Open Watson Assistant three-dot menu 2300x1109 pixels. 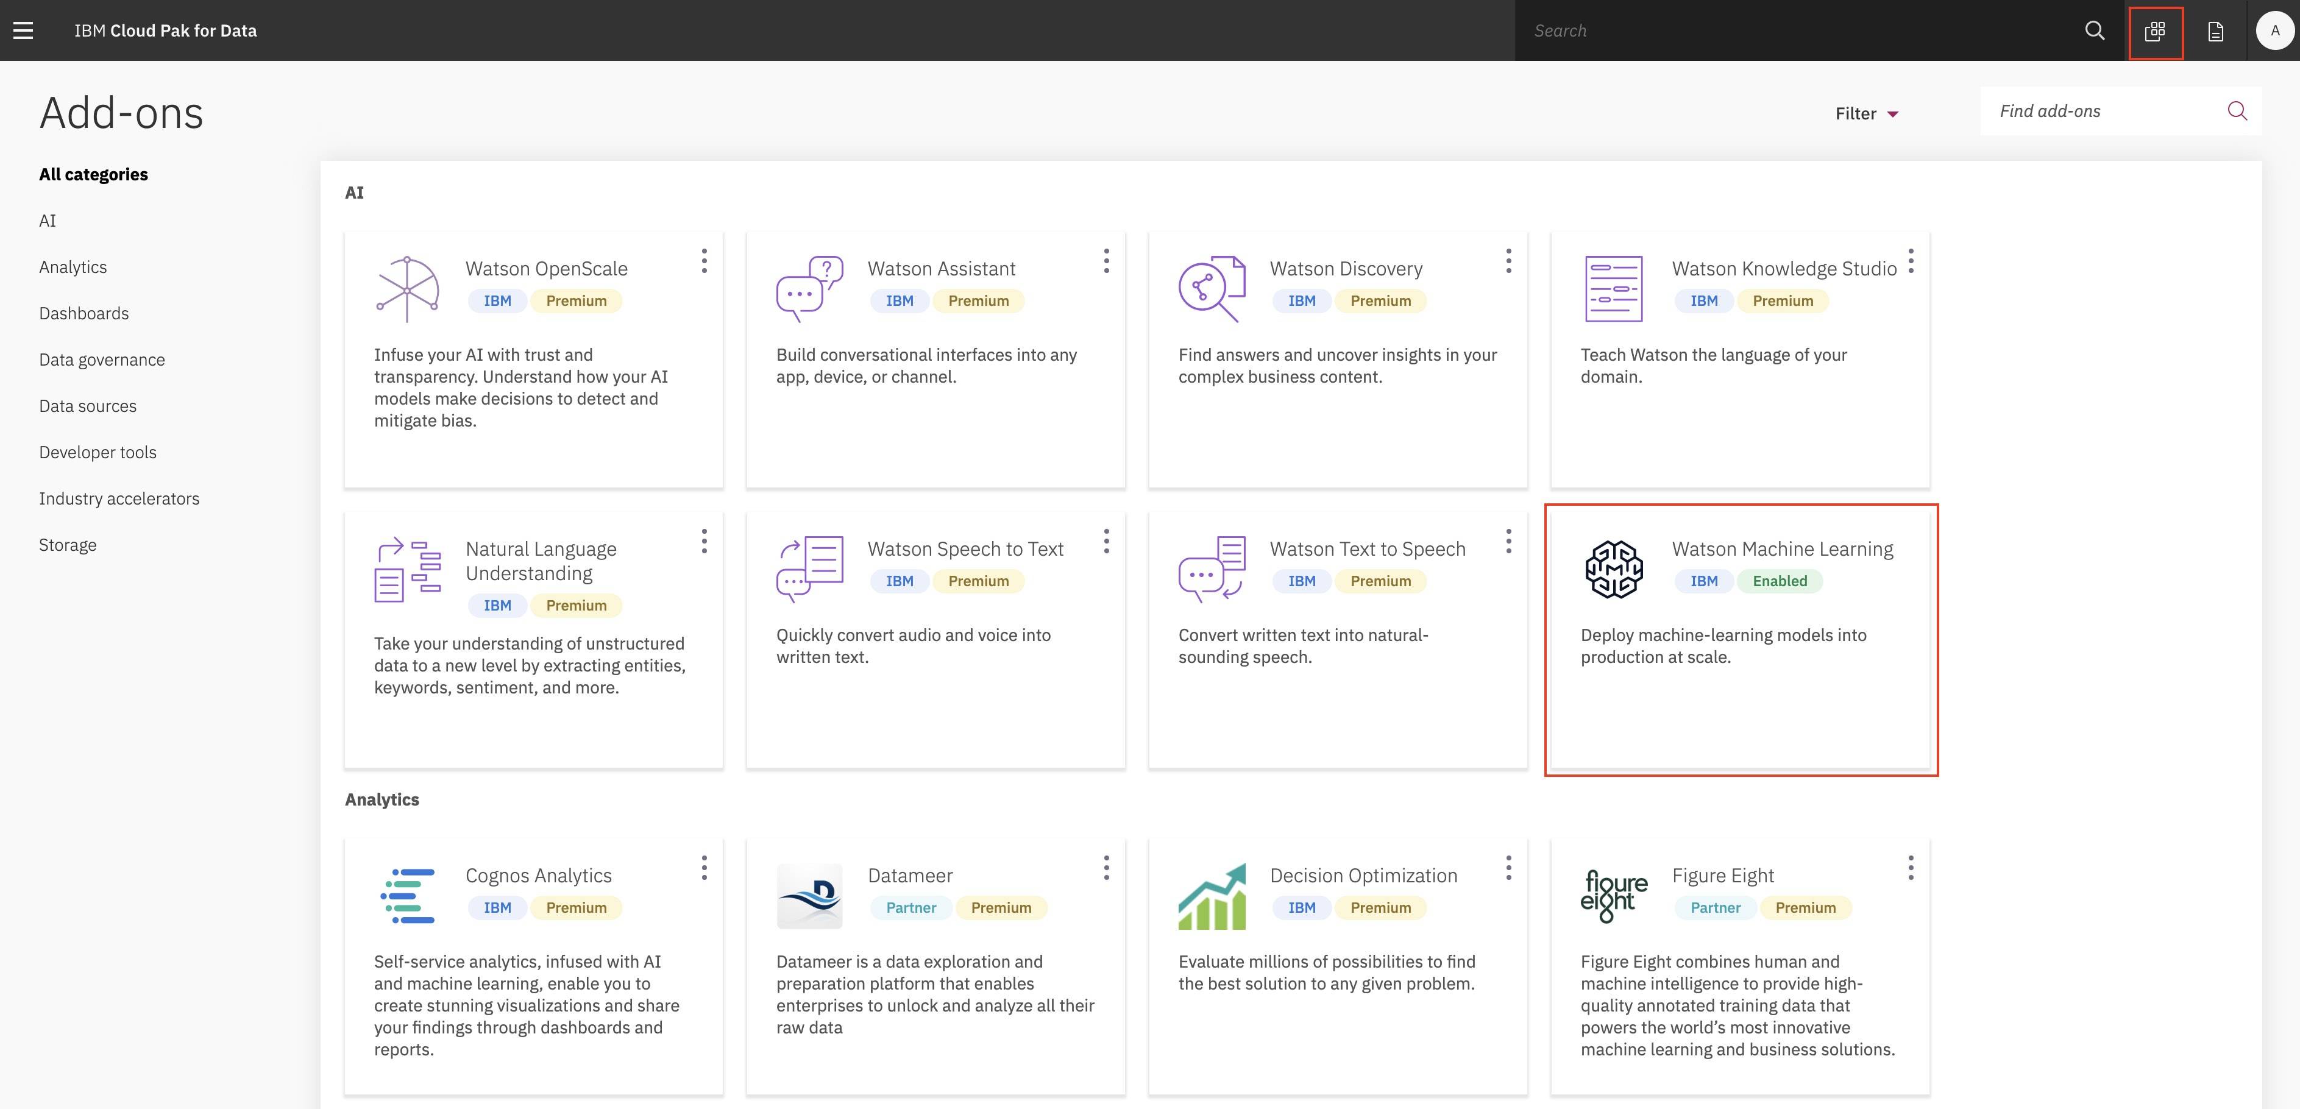(x=1106, y=261)
